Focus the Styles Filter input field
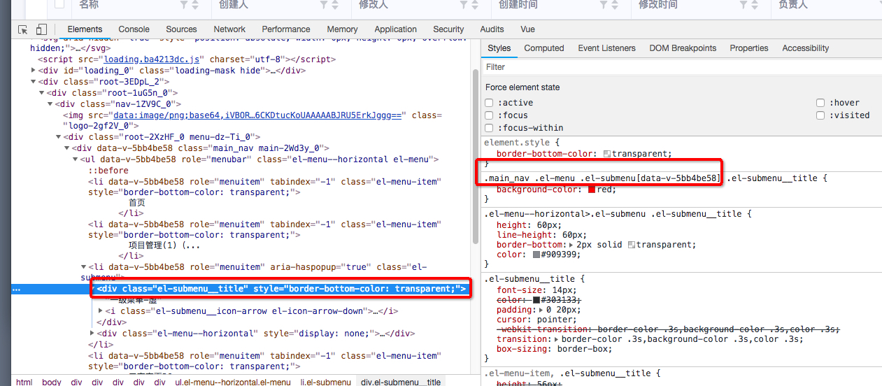 pos(681,67)
